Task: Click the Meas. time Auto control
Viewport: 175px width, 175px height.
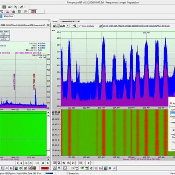Action: pos(5,33)
